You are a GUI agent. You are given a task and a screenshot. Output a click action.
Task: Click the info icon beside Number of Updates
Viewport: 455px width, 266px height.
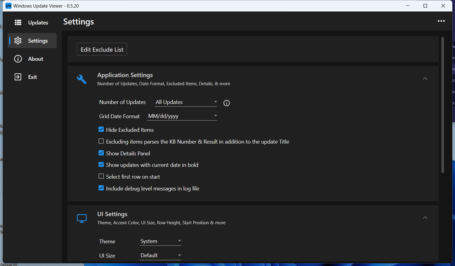[227, 103]
